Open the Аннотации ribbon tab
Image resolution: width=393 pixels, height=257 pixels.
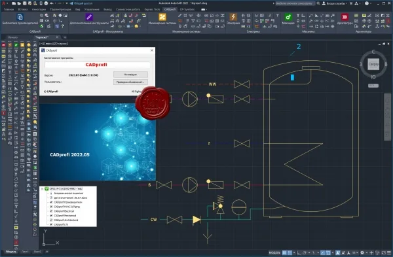(39, 9)
